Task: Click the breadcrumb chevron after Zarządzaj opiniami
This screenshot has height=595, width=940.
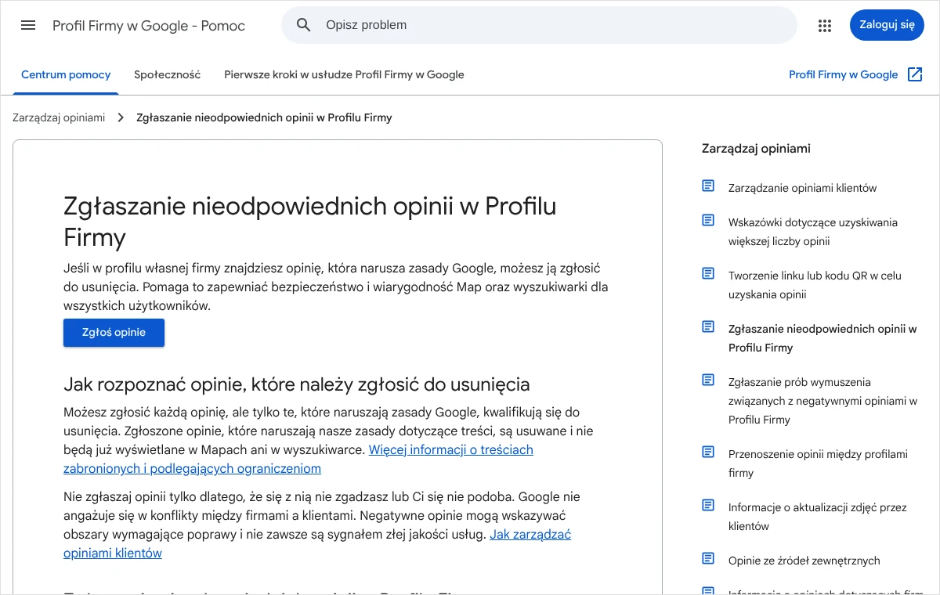Action: click(121, 117)
